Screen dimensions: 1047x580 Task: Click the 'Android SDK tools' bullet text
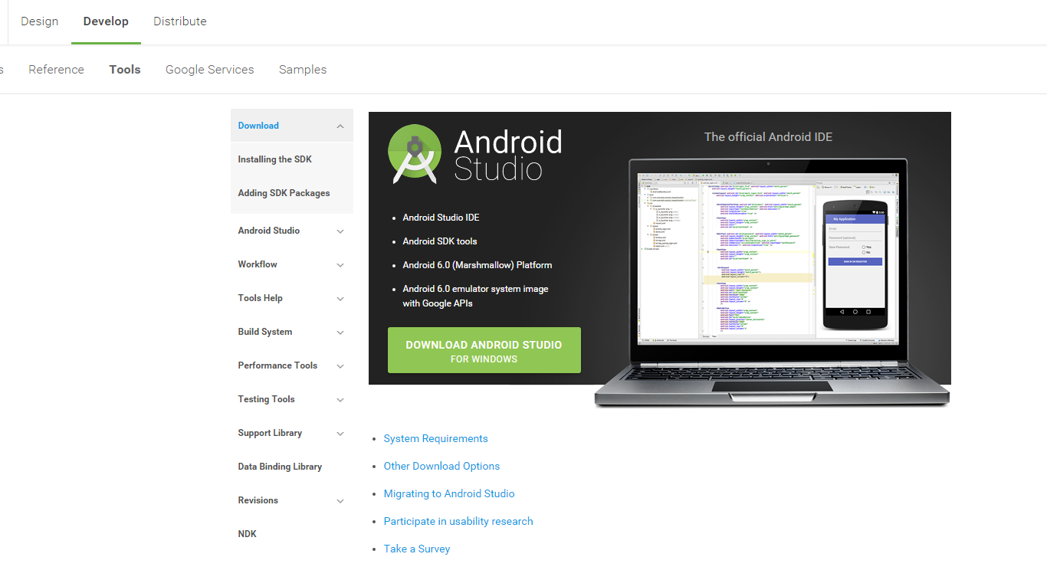click(440, 241)
